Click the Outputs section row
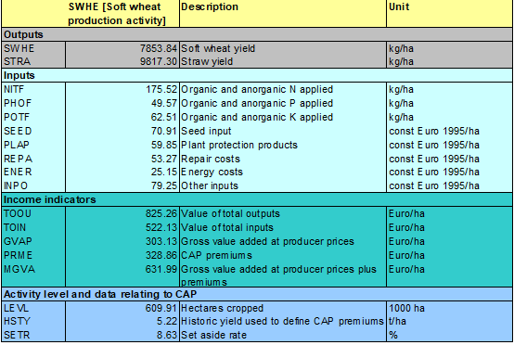The image size is (514, 345). 257,34
